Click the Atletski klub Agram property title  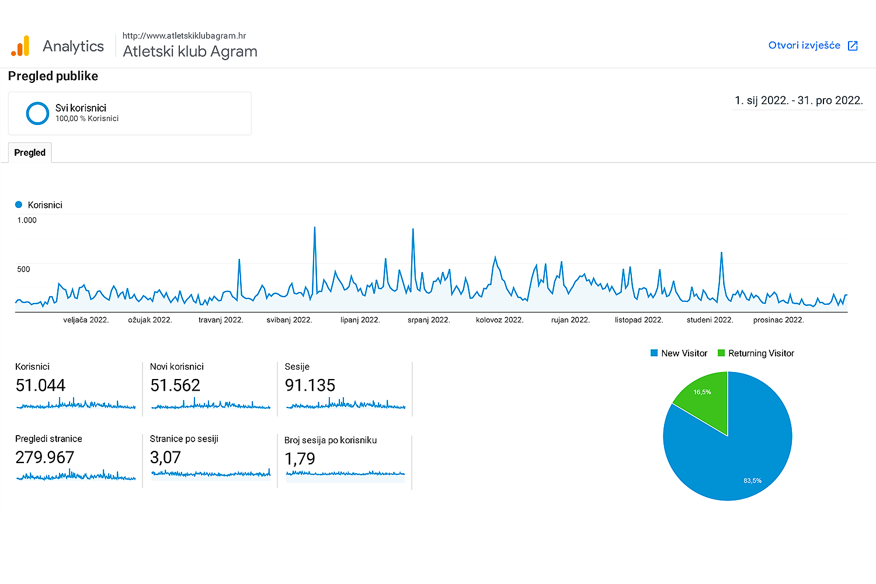[x=190, y=52]
